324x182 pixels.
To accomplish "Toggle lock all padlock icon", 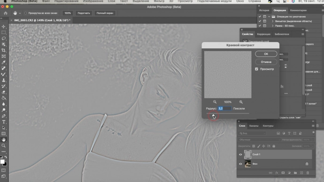I will 274,146.
